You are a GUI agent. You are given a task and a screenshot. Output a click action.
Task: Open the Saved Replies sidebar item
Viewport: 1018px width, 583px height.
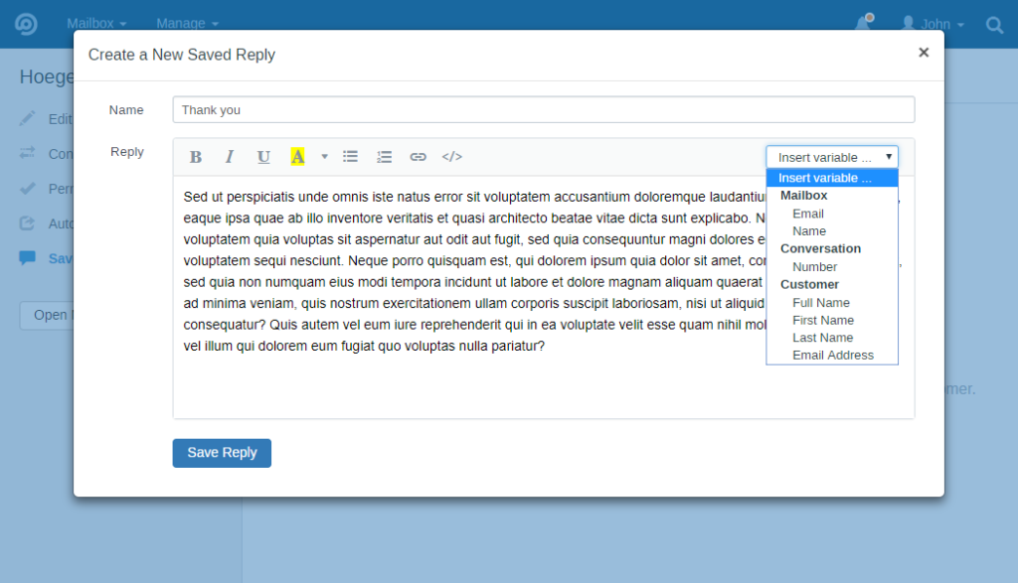pos(55,258)
